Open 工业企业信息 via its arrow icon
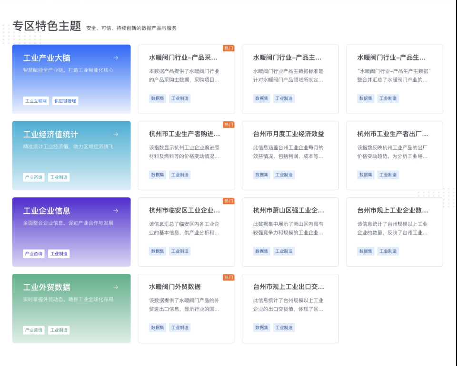This screenshot has width=457, height=366. (116, 211)
